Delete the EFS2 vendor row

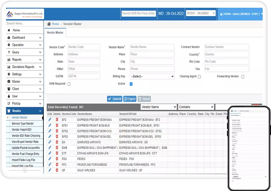pyautogui.click(x=57, y=131)
